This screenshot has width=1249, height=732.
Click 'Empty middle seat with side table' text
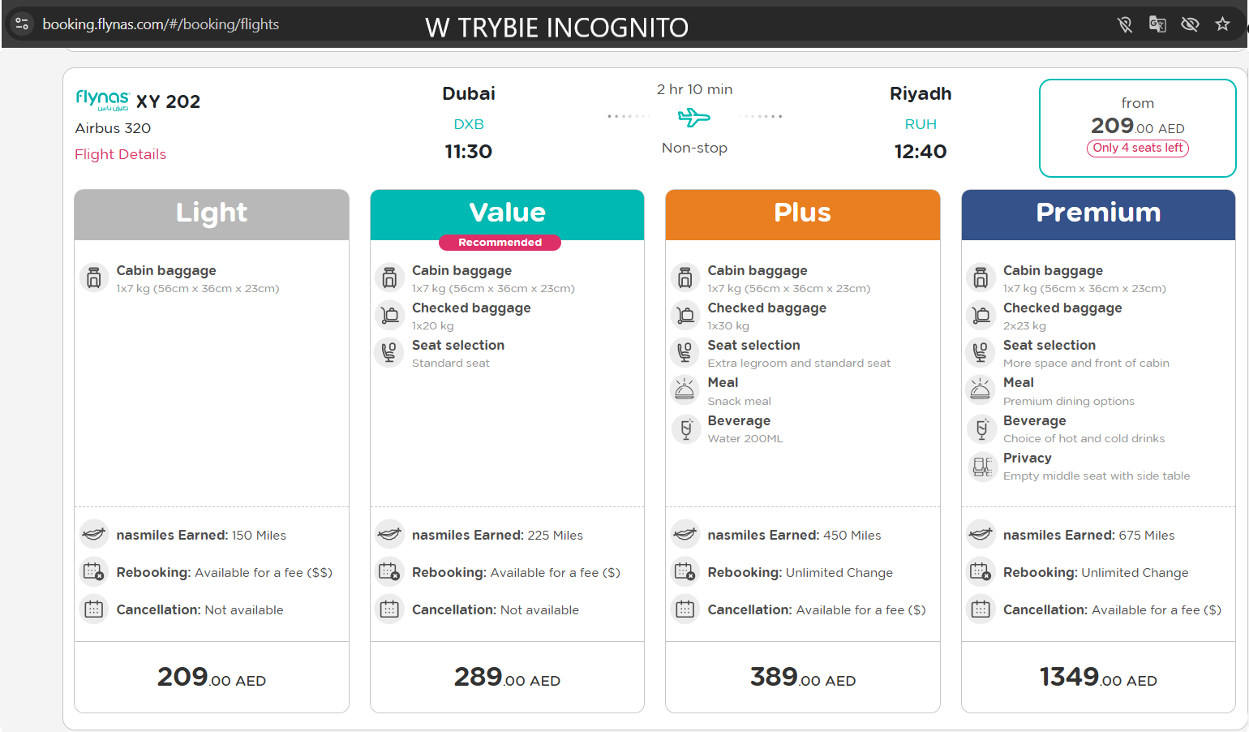click(x=1097, y=476)
